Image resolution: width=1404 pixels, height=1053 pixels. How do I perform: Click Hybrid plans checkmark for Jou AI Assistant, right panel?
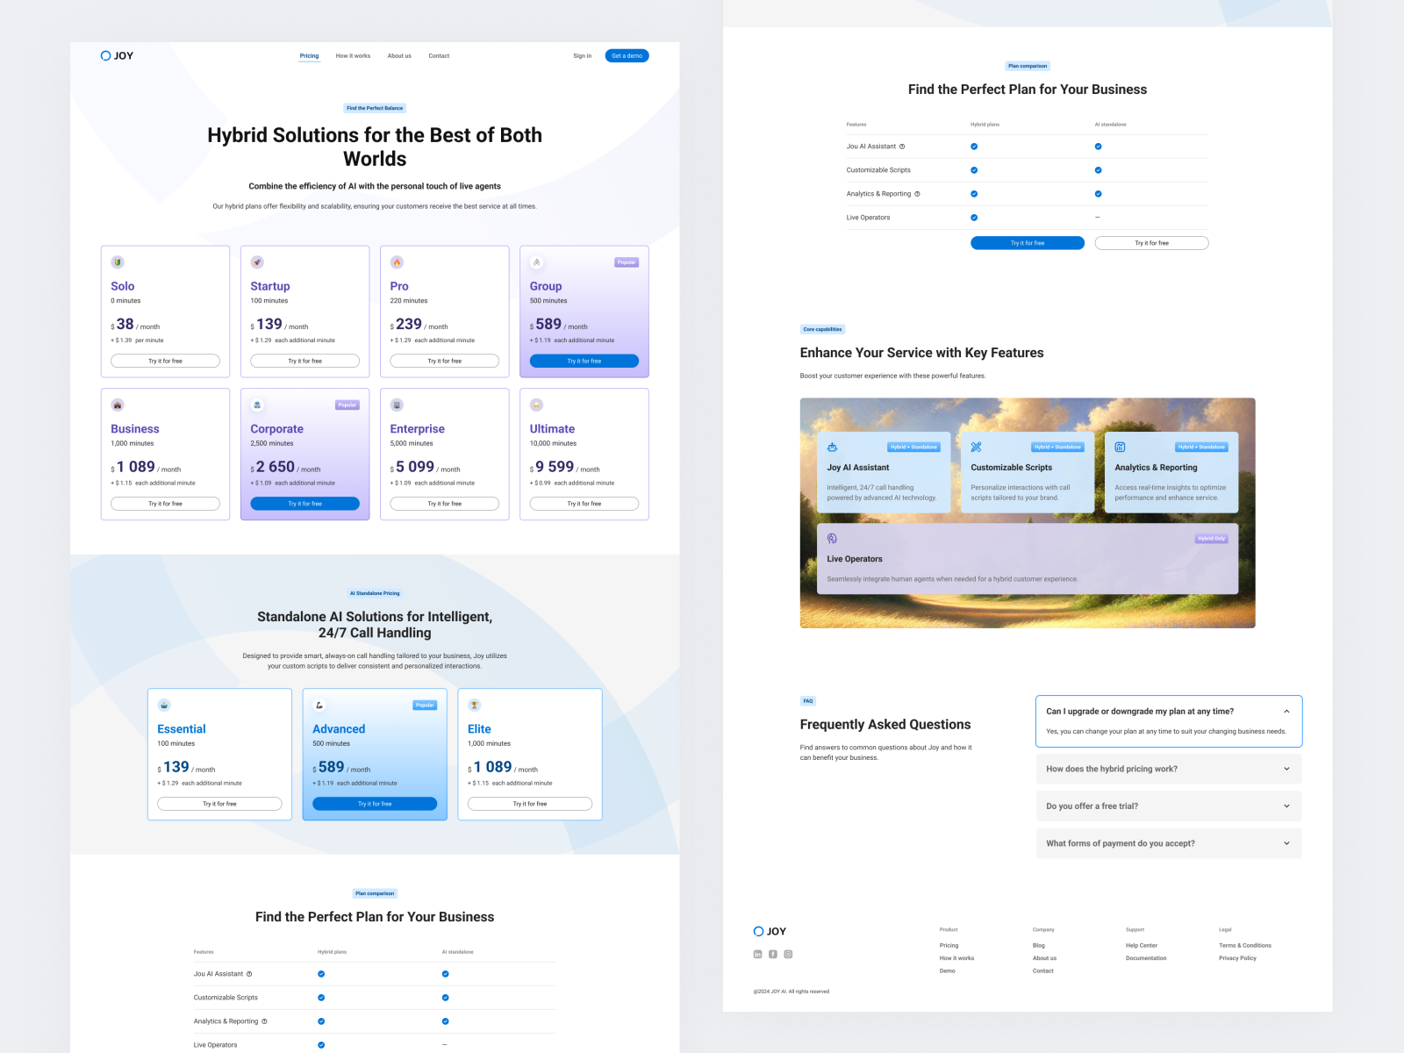tap(974, 147)
